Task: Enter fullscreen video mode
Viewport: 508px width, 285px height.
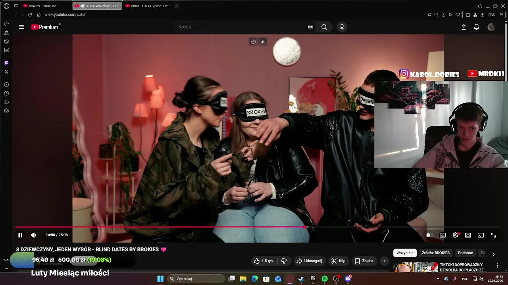Action: [x=493, y=235]
